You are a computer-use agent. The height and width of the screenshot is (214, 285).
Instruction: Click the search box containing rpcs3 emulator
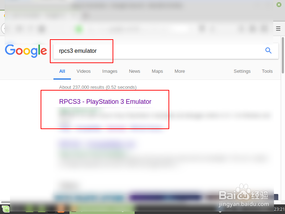click(x=166, y=51)
